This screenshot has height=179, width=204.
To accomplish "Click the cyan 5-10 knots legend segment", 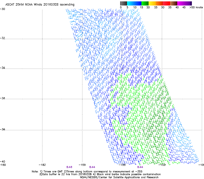I will (131, 3).
